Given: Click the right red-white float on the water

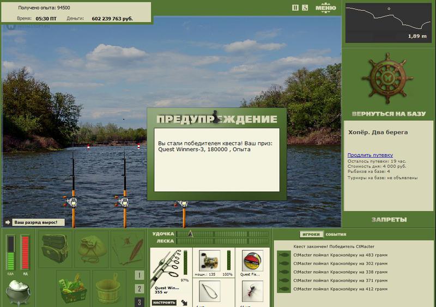Looking at the screenshot, I should [138, 146].
